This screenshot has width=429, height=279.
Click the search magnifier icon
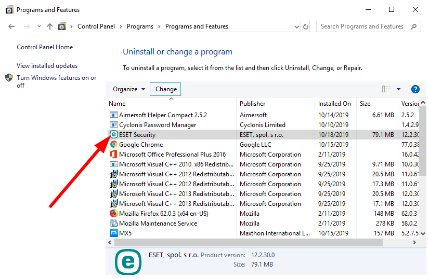(414, 26)
